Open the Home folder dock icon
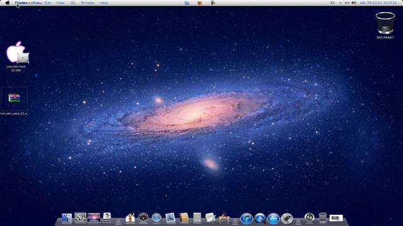 130,218
